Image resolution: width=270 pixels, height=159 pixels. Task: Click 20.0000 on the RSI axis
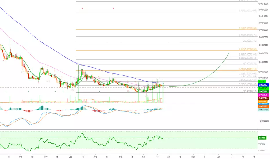click(x=262, y=151)
